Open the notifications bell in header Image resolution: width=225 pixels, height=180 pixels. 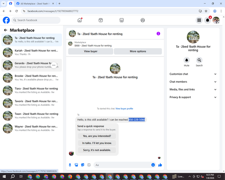point(207,20)
